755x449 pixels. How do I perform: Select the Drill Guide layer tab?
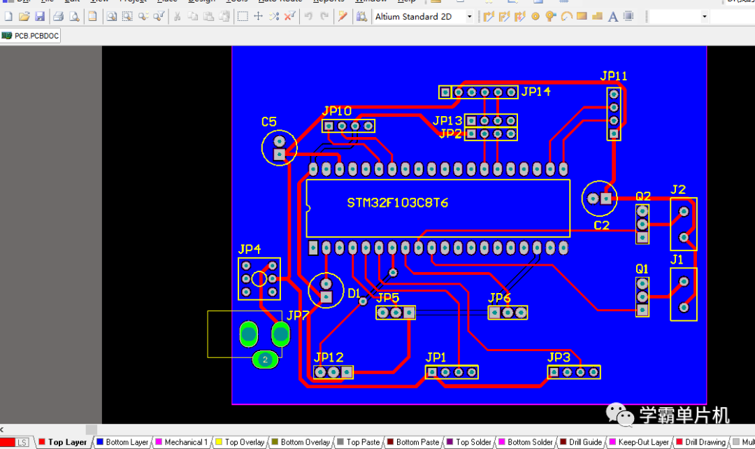[x=581, y=442]
